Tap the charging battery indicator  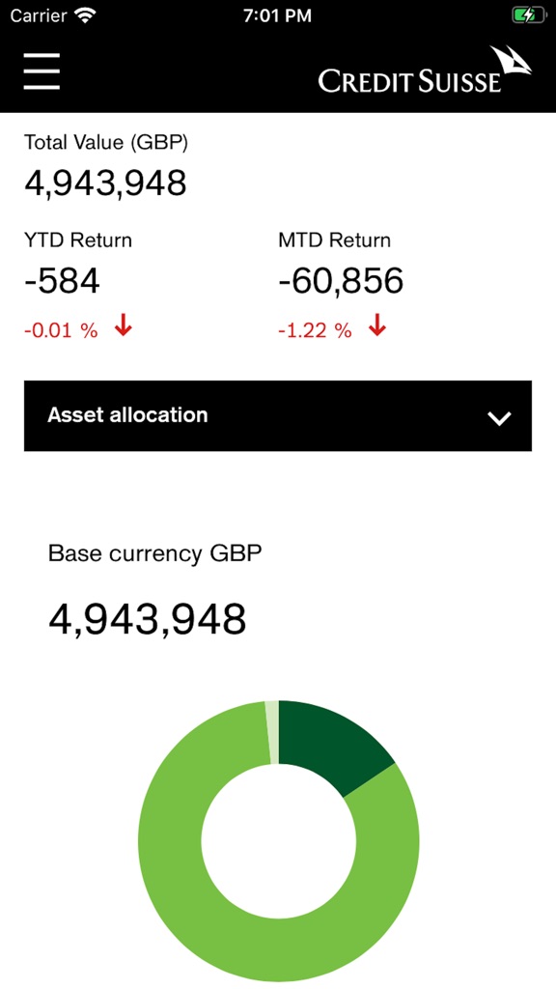point(530,14)
